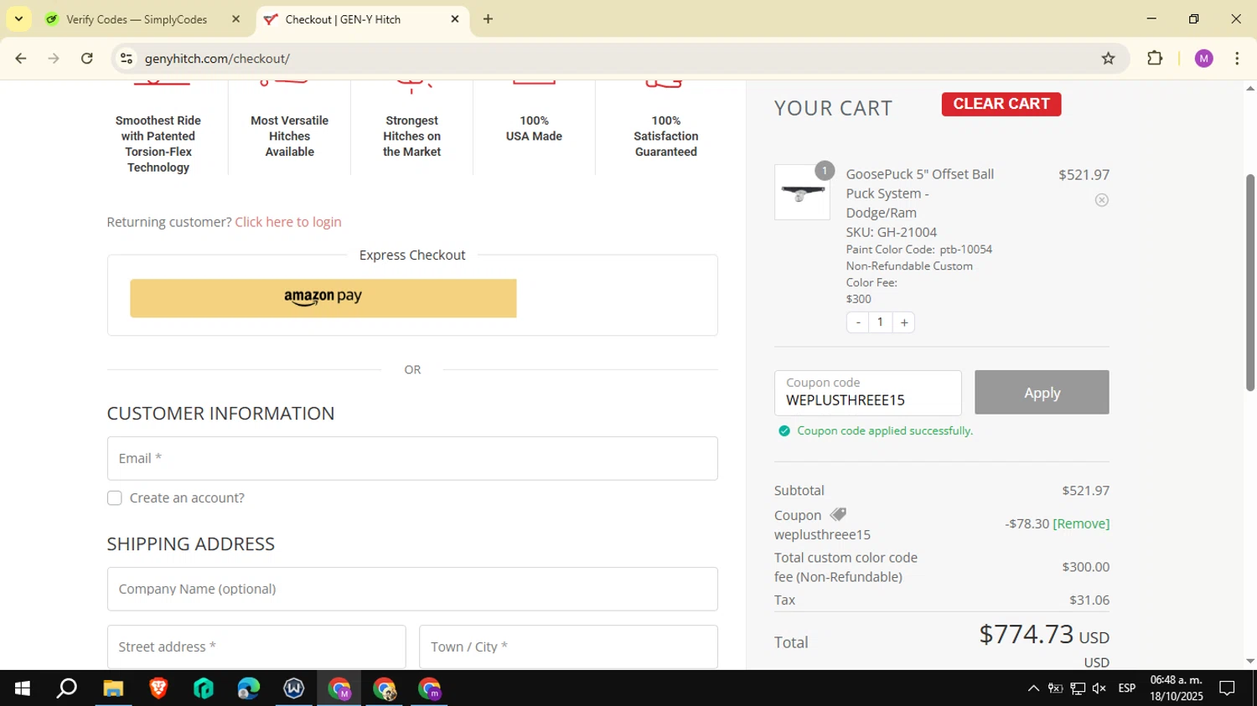
Task: Go forward in browser history
Action: tap(54, 59)
